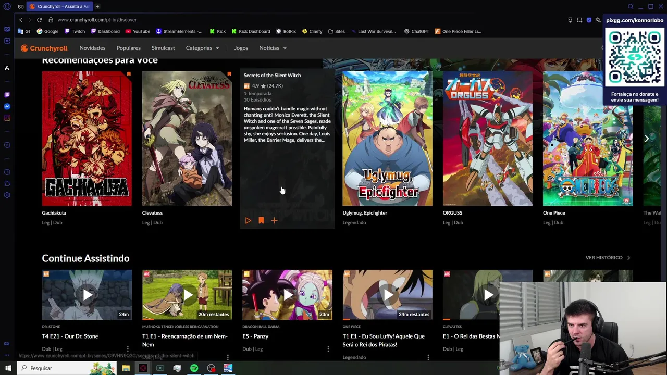
Task: Click the snapshot icon in the address bar
Action: click(579, 20)
